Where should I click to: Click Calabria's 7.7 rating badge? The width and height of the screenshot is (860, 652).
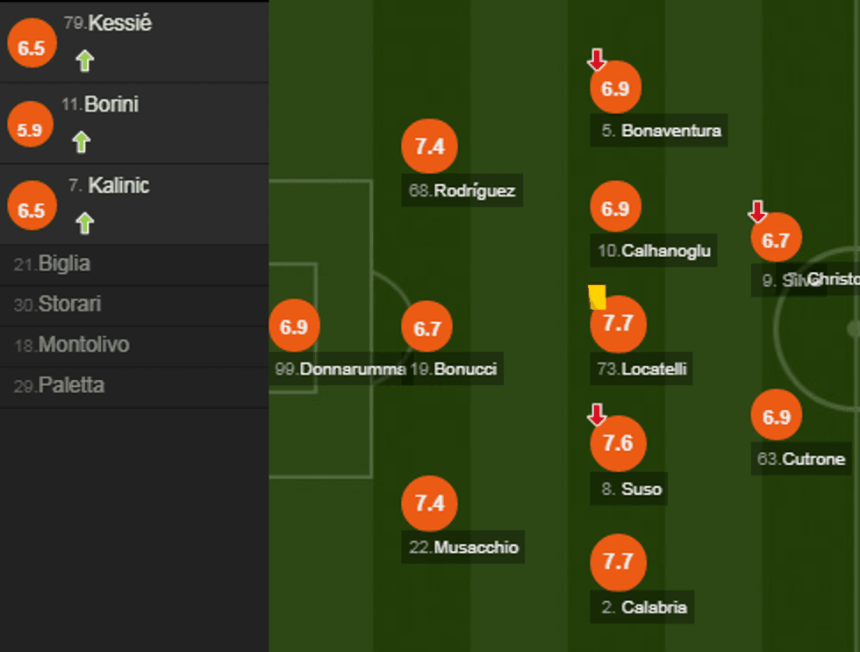tap(618, 562)
